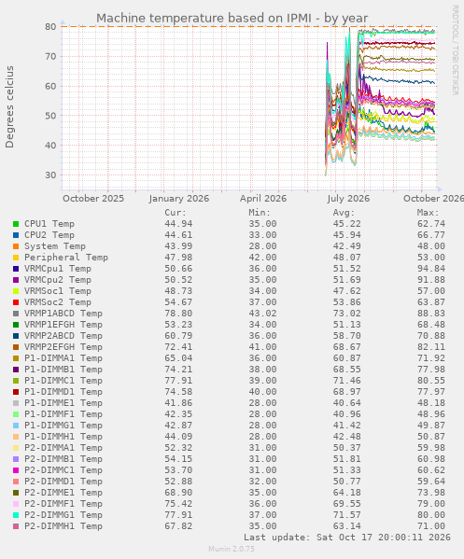The image size is (464, 559).
Task: Select the 'P1-DIMMC1 Temp' legend label
Action: pyautogui.click(x=63, y=381)
